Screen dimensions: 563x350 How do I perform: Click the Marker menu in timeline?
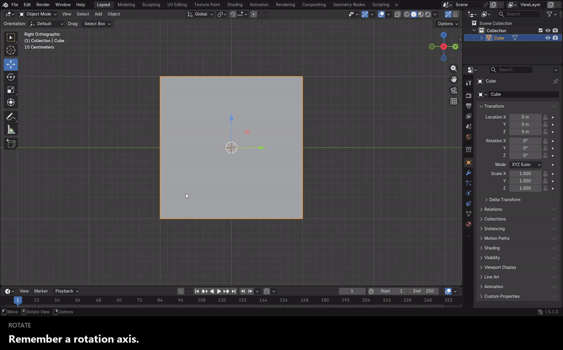41,291
